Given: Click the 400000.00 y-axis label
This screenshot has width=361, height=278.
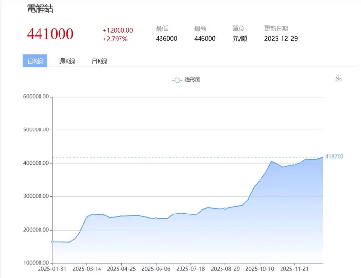Looking at the screenshot, I should click(x=36, y=163).
